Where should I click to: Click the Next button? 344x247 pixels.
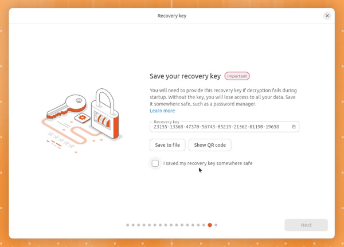(306, 225)
